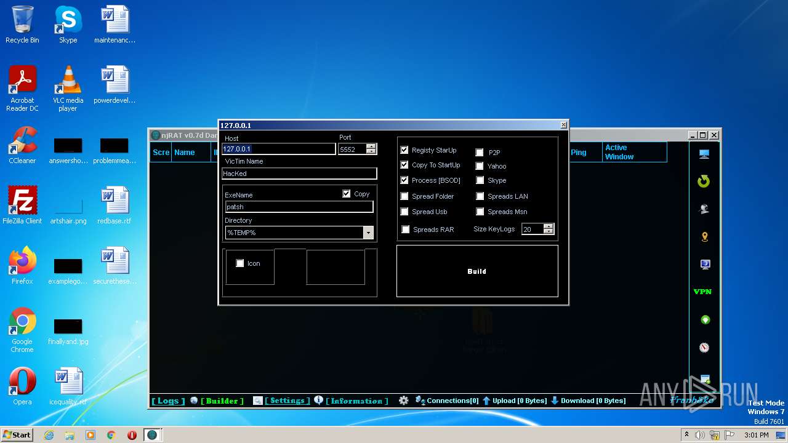The image size is (788, 443).
Task: Click the icon left of Settings
Action: coord(258,401)
